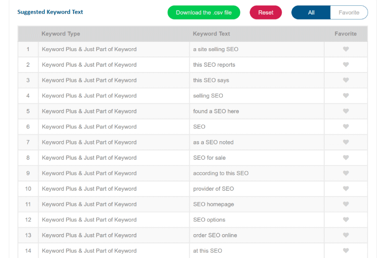Click the Keyword Type cell in row 14
The image size is (390, 258).
[x=114, y=251]
